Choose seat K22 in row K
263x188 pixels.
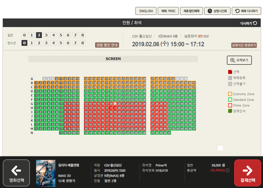(x=128, y=120)
